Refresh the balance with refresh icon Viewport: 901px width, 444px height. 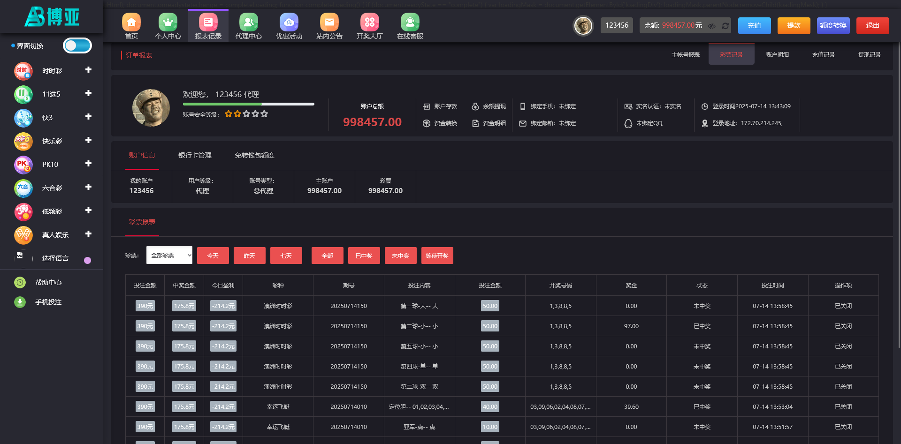click(x=725, y=26)
